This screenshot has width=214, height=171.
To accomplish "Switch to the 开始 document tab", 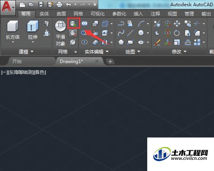I will pos(17,61).
